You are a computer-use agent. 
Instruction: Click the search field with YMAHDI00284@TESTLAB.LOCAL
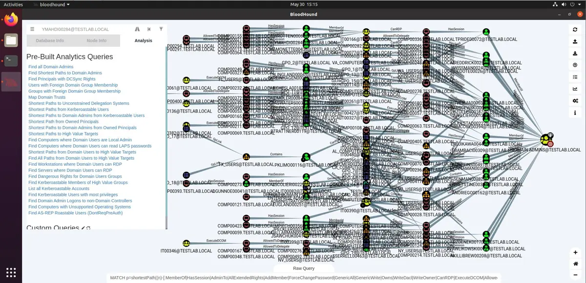click(x=84, y=29)
